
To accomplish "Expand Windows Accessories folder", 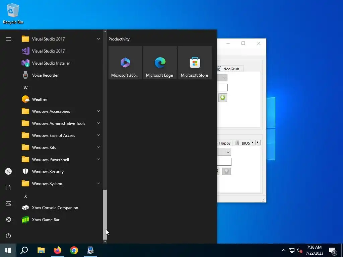I will pos(61,111).
